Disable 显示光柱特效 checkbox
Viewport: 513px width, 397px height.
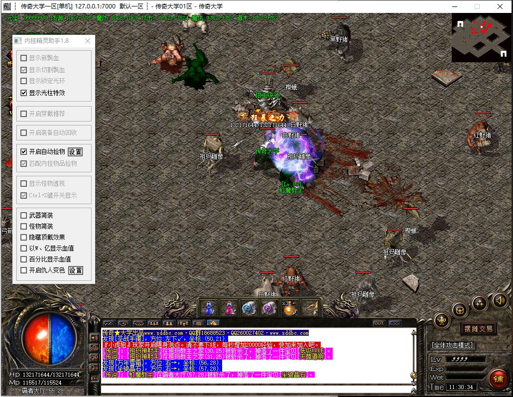[23, 93]
